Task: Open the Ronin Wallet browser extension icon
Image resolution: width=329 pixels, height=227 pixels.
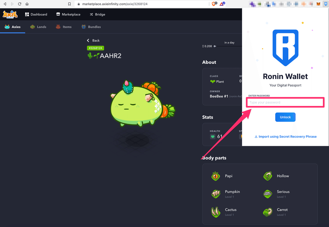Action: 325,4
